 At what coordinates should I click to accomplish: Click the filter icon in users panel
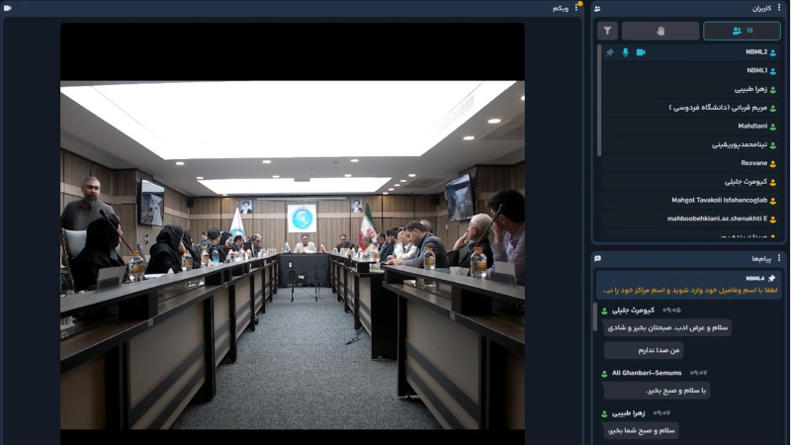(607, 31)
